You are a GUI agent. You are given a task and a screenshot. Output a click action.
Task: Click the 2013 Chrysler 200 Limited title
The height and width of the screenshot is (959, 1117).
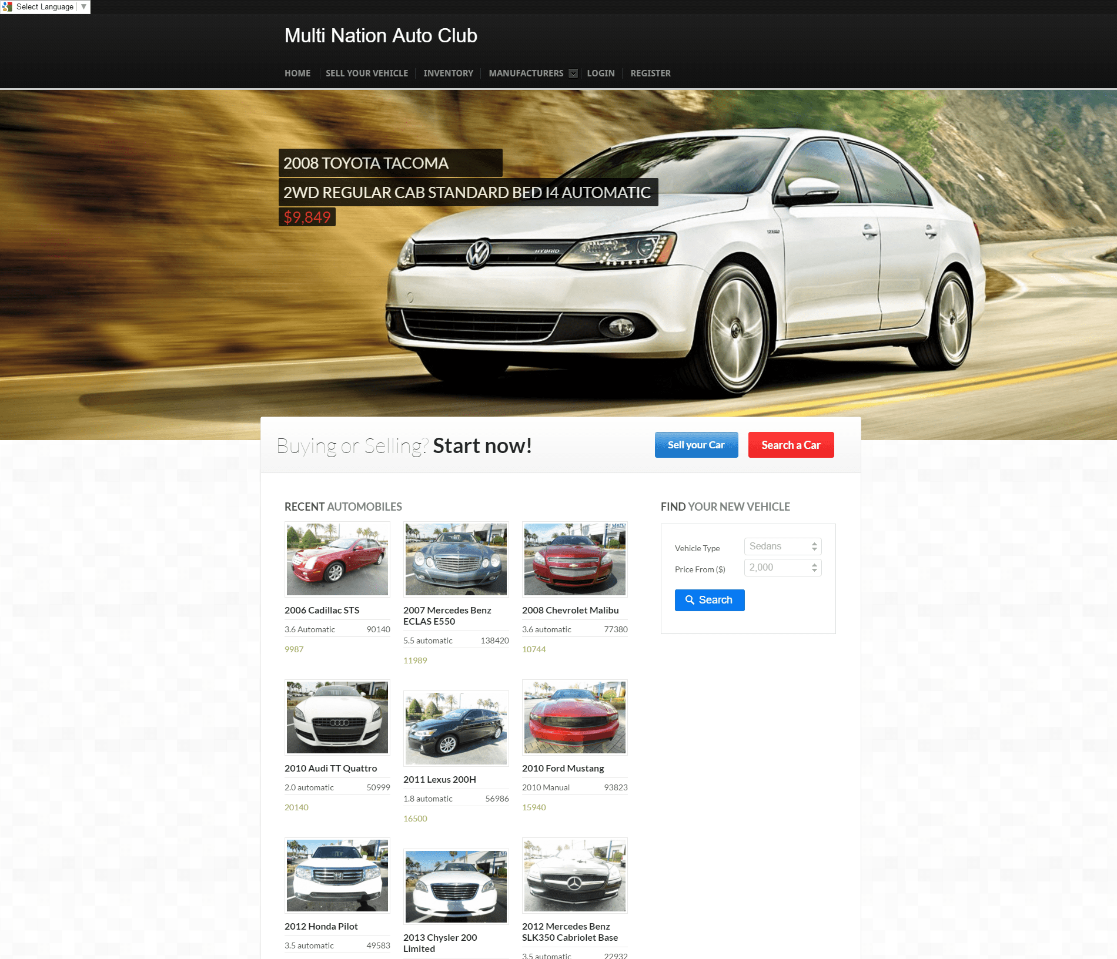[x=440, y=943]
